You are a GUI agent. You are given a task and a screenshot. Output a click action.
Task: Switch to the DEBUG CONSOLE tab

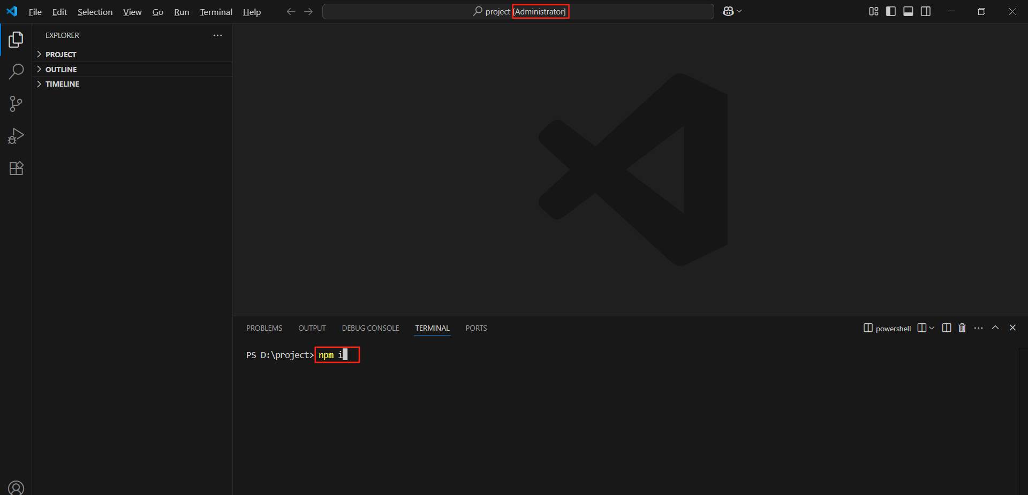click(x=371, y=328)
